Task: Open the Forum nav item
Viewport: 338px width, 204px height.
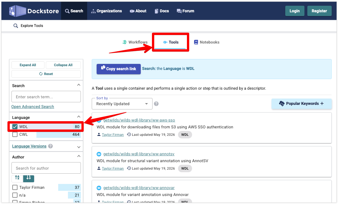Action: click(x=185, y=11)
